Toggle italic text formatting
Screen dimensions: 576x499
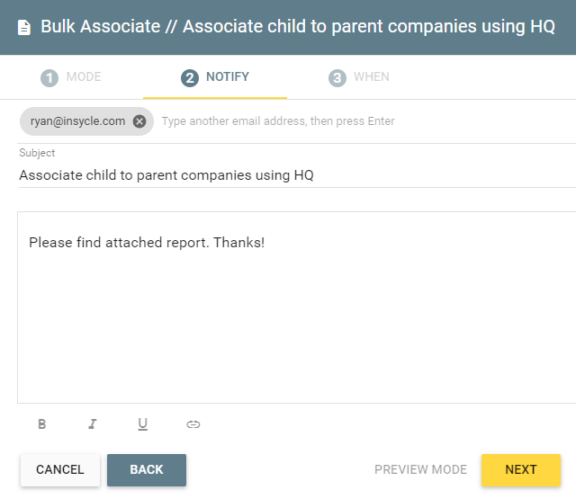[x=92, y=424]
